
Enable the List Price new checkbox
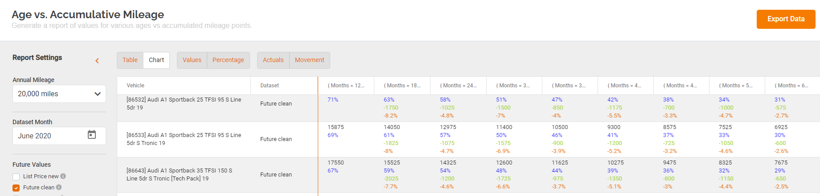pos(16,176)
